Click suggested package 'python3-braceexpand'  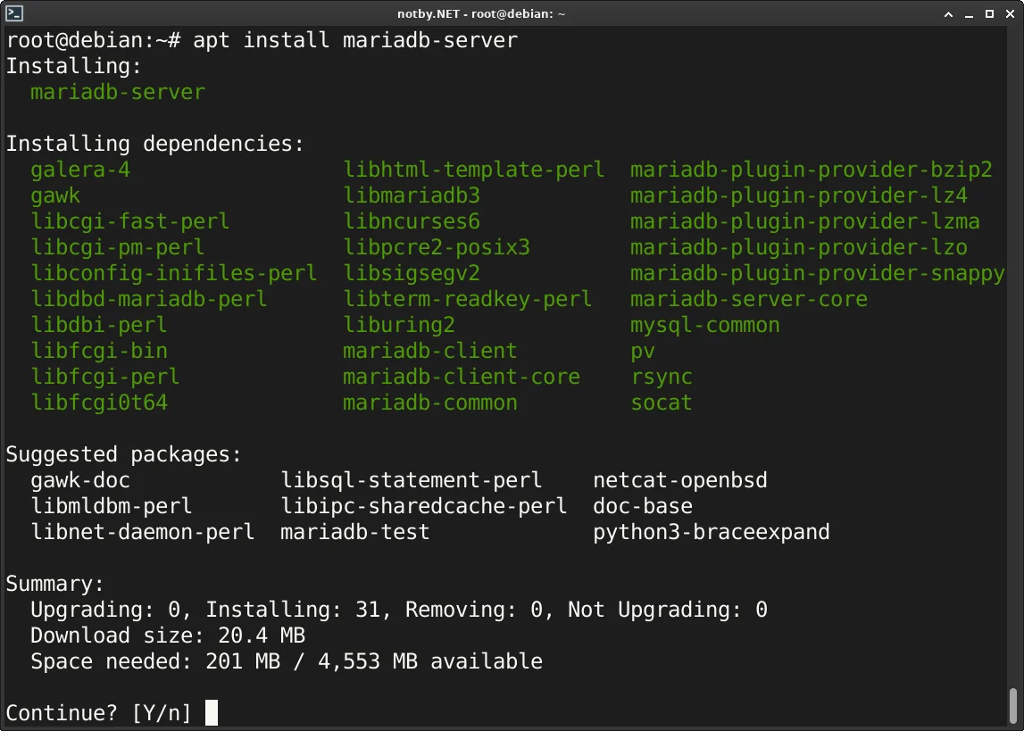point(712,532)
